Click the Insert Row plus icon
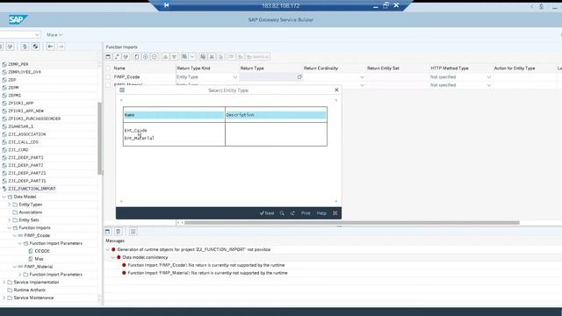The image size is (562, 316). [x=146, y=57]
